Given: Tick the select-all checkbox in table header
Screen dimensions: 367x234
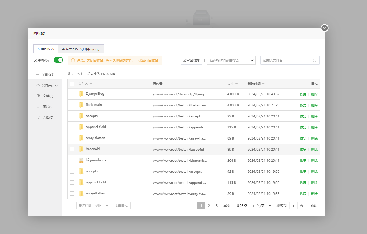Looking at the screenshot, I should point(72,84).
